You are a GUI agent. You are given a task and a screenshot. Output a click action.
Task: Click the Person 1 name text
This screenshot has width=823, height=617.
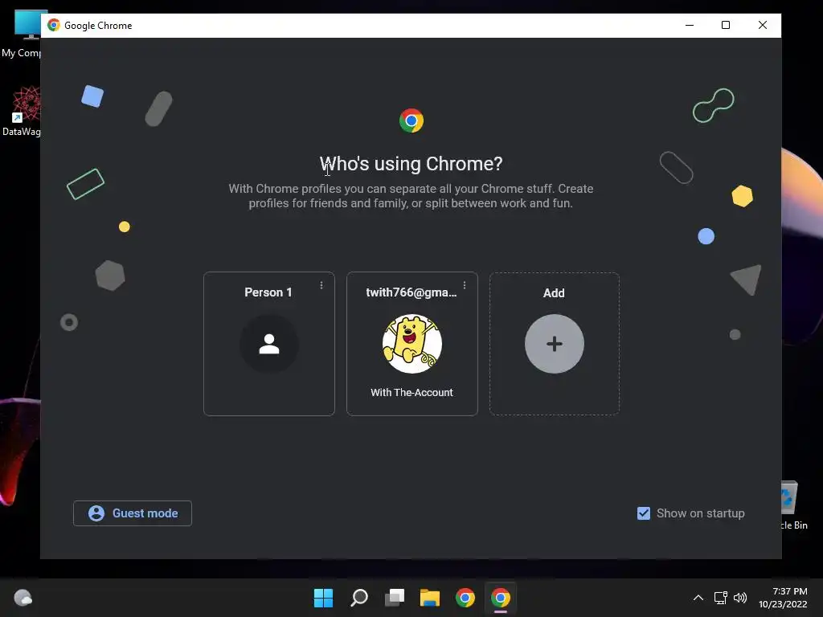[x=268, y=292]
